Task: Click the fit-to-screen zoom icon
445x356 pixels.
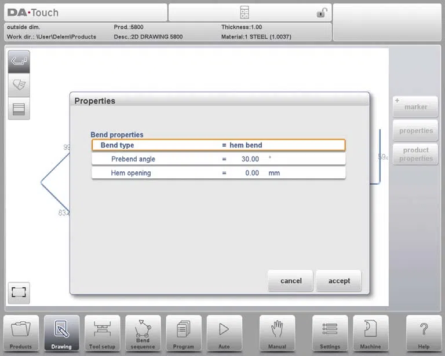Action: (x=19, y=292)
